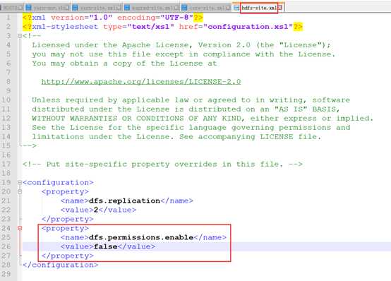Click the dfs.replication name text
The height and width of the screenshot is (281, 391).
tap(124, 201)
